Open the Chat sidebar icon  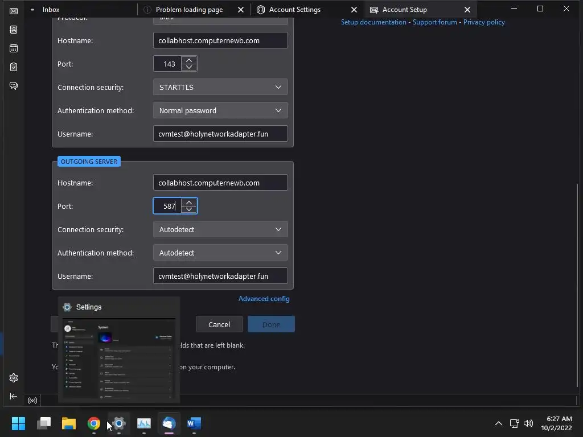point(14,86)
